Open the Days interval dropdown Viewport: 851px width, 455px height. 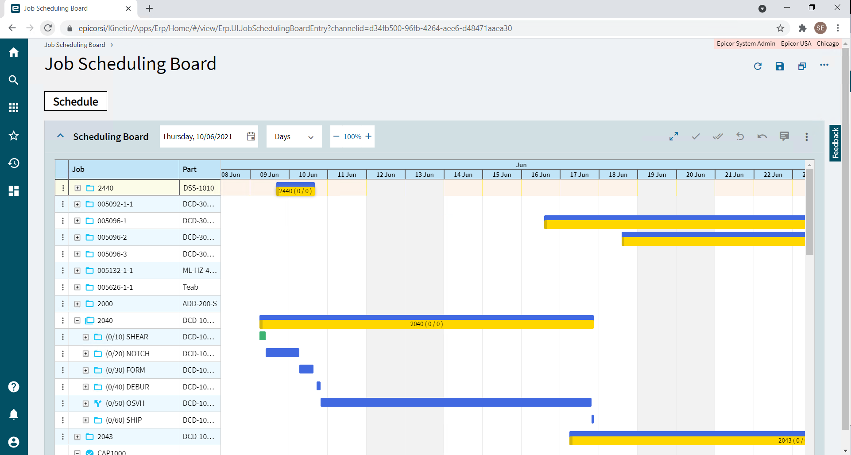click(x=310, y=136)
